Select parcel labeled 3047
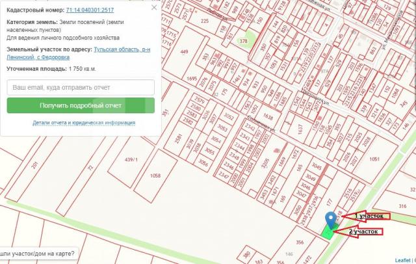416x264 pixels. point(301,194)
